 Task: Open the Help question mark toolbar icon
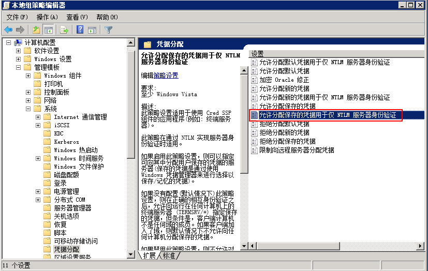click(x=80, y=29)
